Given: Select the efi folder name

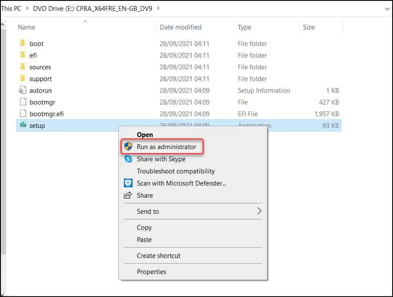Looking at the screenshot, I should click(x=33, y=55).
